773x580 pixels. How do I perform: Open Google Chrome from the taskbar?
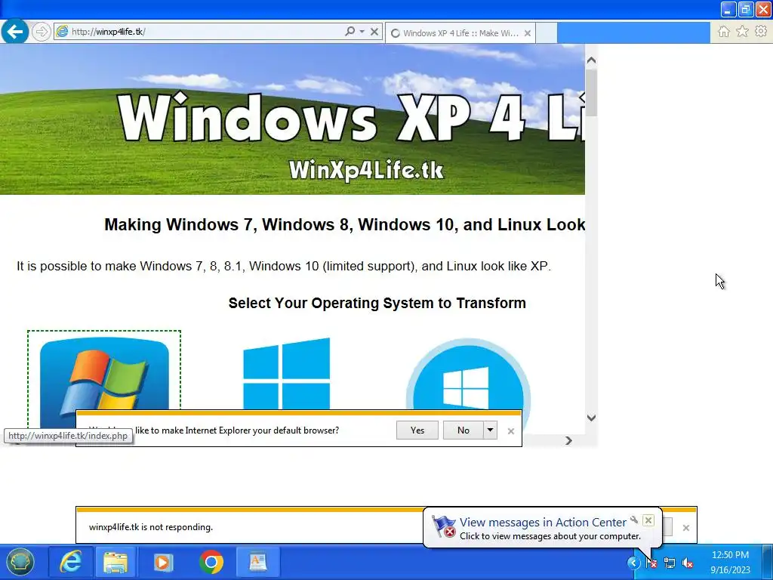click(211, 562)
